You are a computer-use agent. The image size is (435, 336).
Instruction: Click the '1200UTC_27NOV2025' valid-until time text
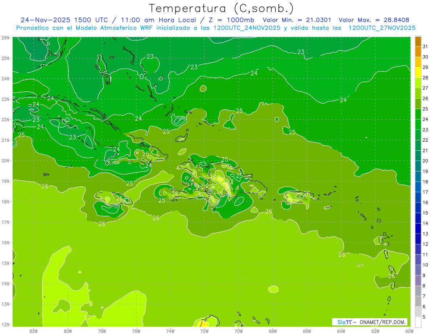(x=382, y=28)
